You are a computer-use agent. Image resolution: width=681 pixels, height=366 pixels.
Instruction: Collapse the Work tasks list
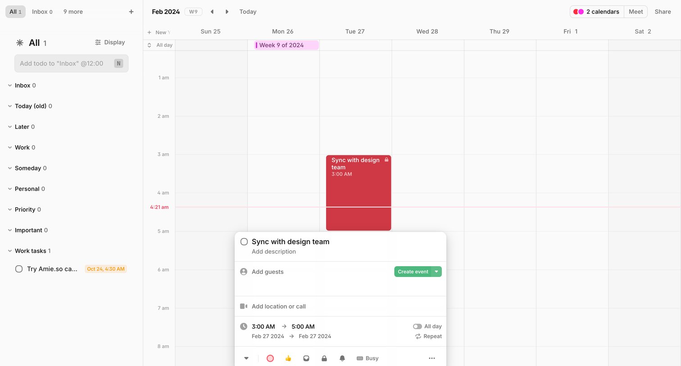tap(10, 251)
